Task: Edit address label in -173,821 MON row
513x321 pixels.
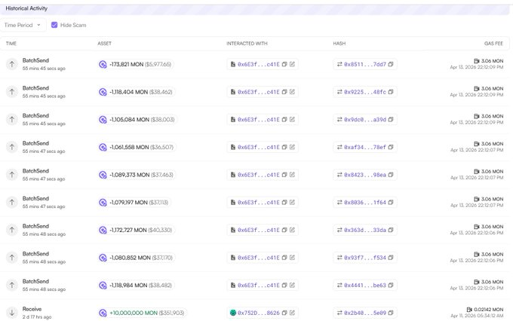Action: click(292, 64)
